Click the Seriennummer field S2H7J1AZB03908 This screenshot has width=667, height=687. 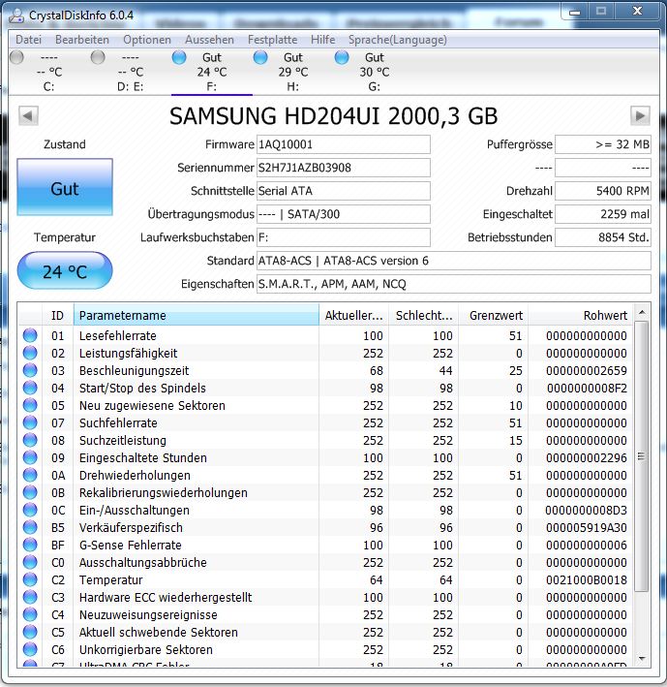click(x=343, y=168)
